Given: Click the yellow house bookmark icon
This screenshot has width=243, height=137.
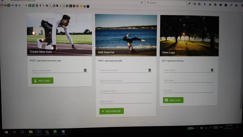Looking at the screenshot, I should 5,5.
